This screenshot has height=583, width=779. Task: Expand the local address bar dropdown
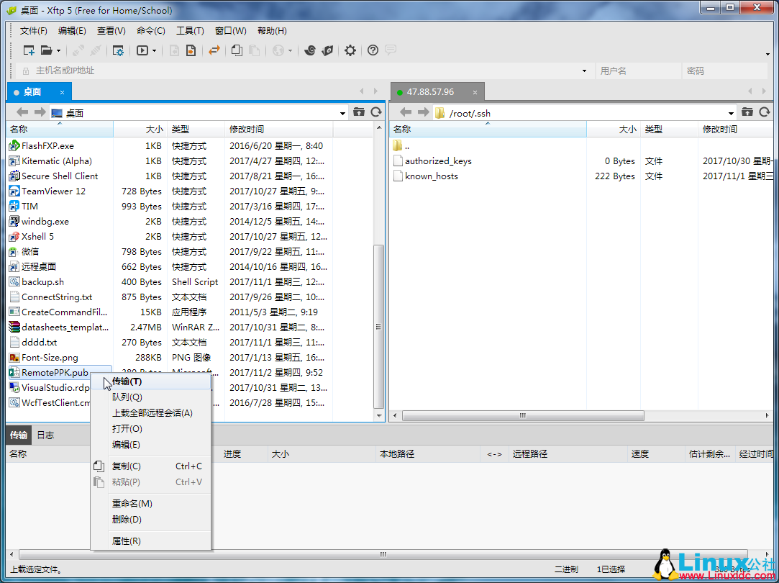[x=343, y=113]
